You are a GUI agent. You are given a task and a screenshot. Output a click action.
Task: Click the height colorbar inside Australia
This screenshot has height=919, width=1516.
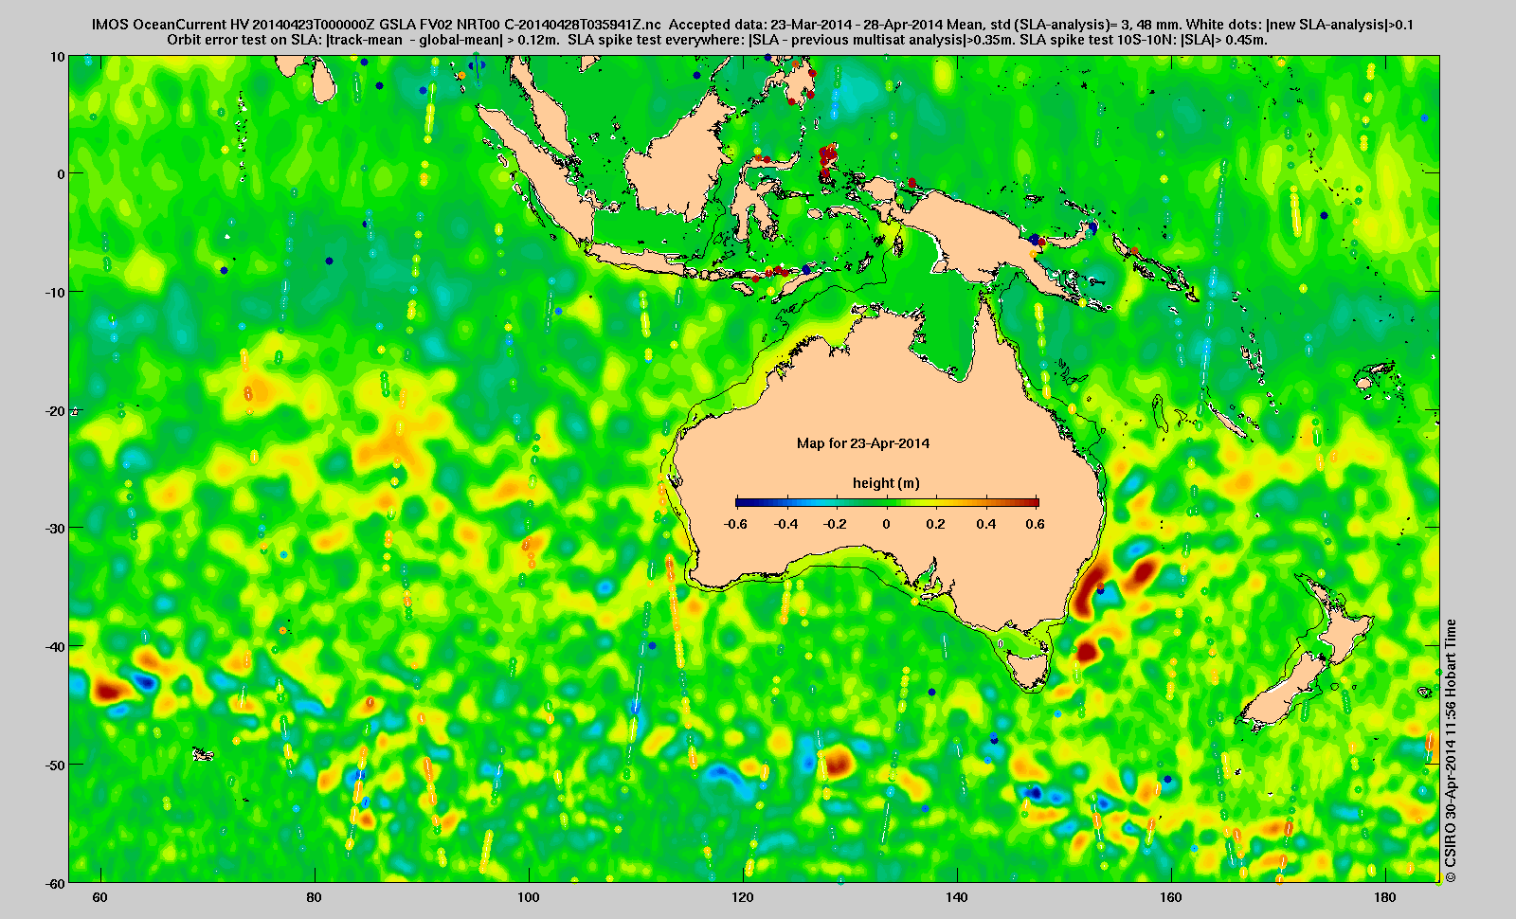pos(887,502)
